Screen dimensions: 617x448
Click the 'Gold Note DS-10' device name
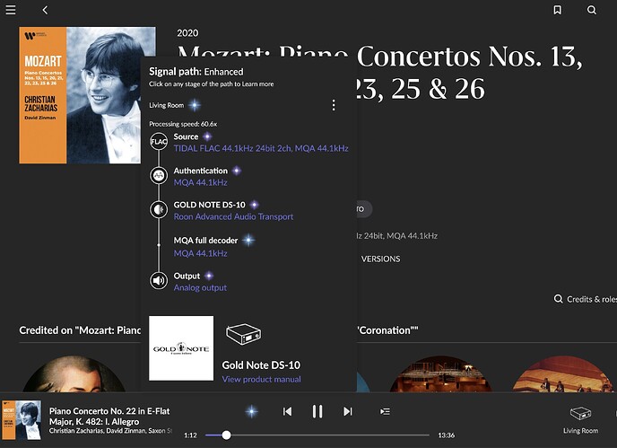coord(261,365)
